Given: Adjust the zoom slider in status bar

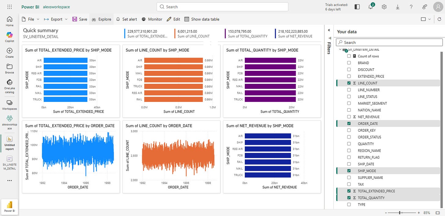Looking at the screenshot, I should (x=400, y=213).
